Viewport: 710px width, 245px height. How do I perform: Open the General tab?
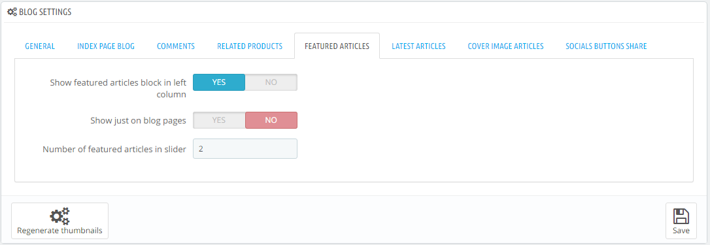click(40, 46)
